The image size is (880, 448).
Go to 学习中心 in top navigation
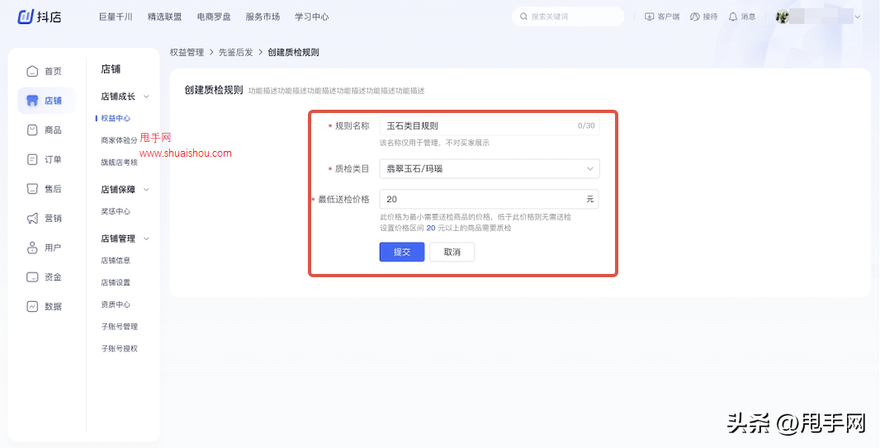click(x=311, y=17)
